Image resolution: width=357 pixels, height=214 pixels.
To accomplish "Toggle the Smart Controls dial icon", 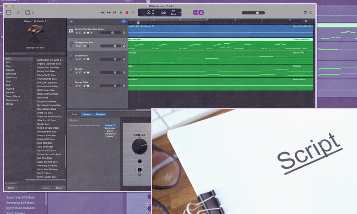I will tap(28, 12).
